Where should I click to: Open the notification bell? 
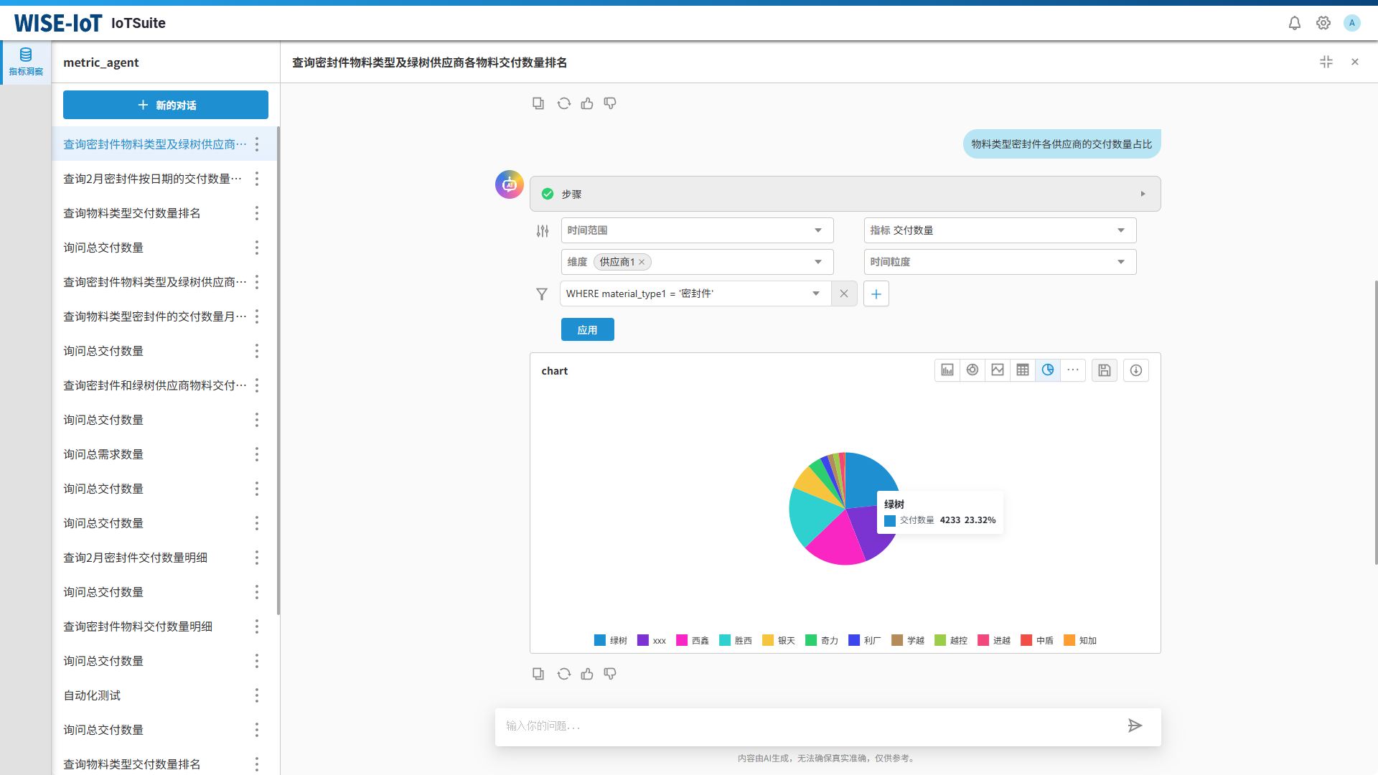coord(1295,23)
